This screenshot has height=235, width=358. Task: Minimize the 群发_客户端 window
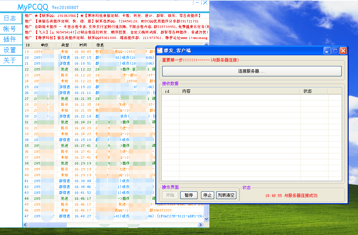tap(327, 51)
